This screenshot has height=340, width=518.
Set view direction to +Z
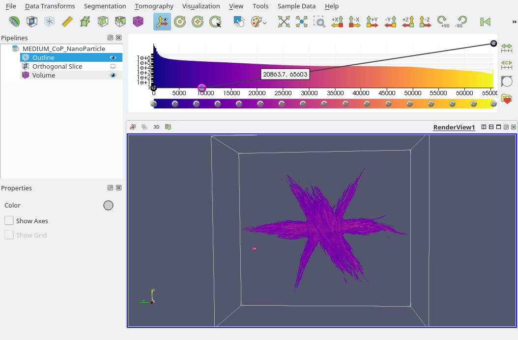(407, 22)
